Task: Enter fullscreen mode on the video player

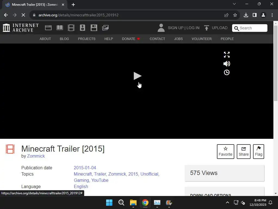Action: (x=227, y=54)
